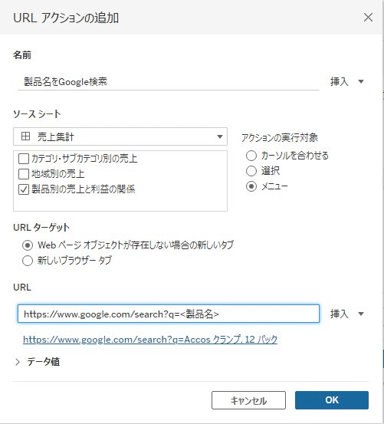Click 挿入 label beside the name field

click(x=339, y=81)
